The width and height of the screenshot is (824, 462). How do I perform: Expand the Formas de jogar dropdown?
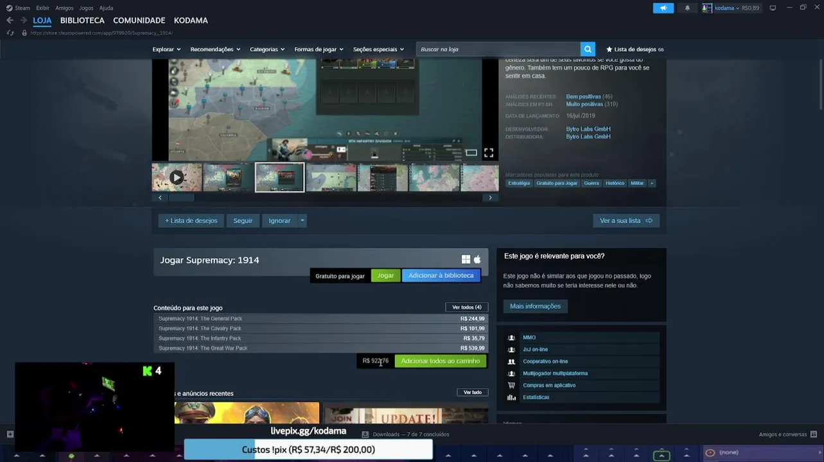pos(319,49)
